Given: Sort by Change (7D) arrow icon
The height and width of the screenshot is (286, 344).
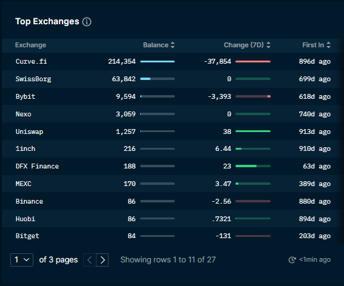Looking at the screenshot, I should pyautogui.click(x=268, y=45).
